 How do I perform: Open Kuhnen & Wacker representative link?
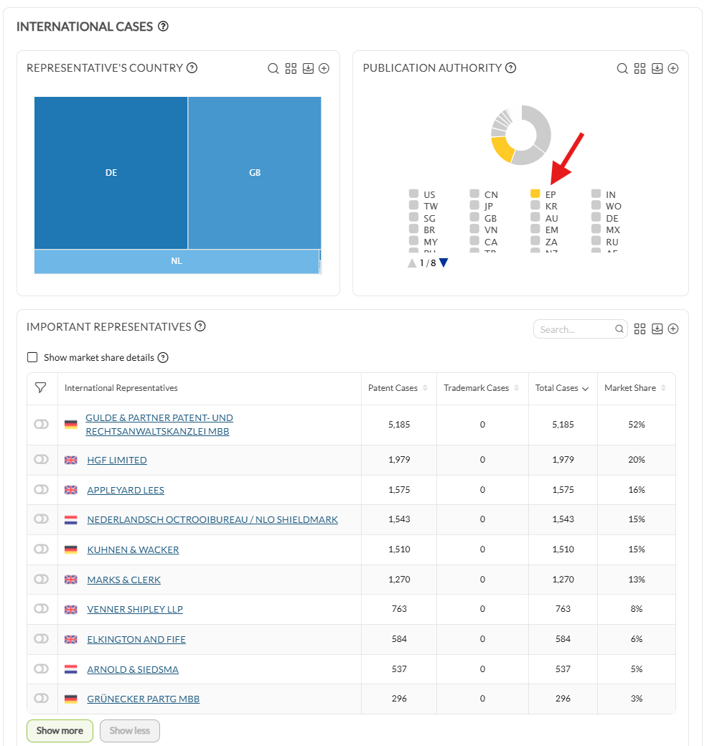(x=133, y=549)
